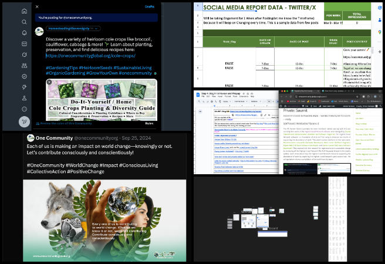The height and width of the screenshot is (264, 385).
Task: Open the Explore search icon in X sidebar
Action: click(x=24, y=22)
